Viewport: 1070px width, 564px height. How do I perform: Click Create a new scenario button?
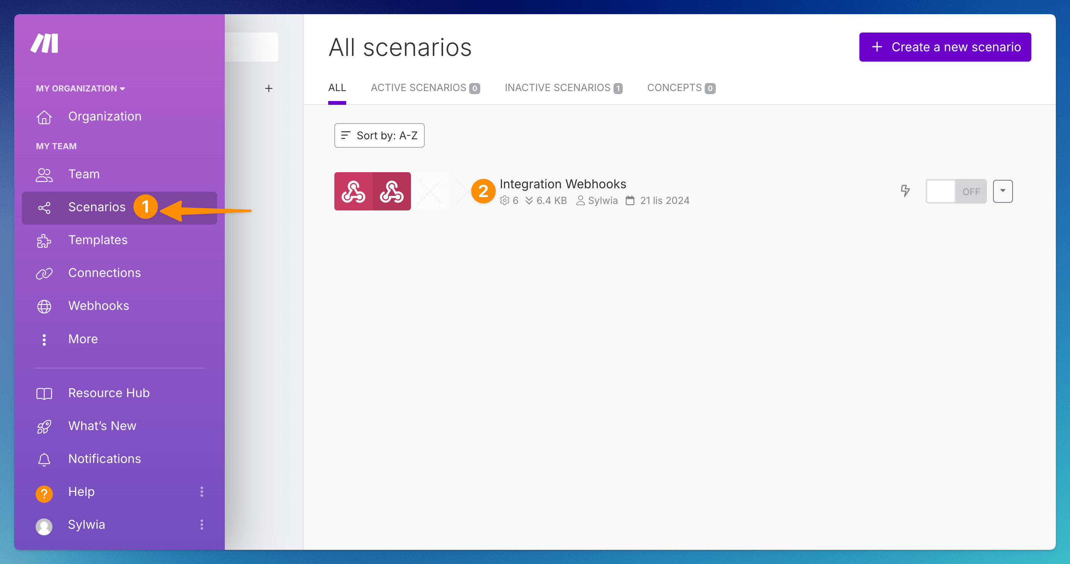click(x=944, y=47)
